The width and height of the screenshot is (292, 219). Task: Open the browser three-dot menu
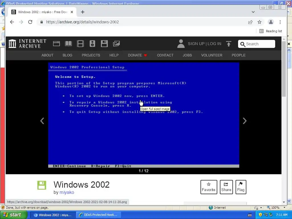pos(280,22)
